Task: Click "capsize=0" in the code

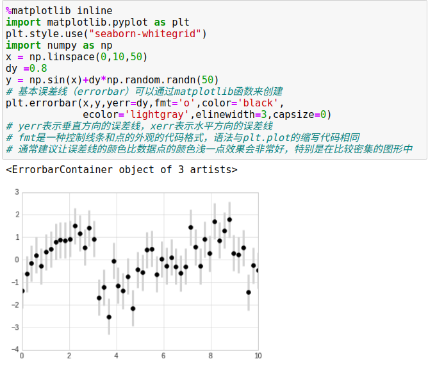Action: pyautogui.click(x=299, y=115)
